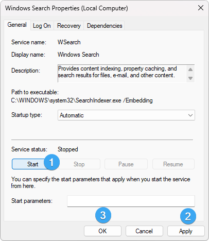
Task: Select the General tab
Action: click(17, 25)
